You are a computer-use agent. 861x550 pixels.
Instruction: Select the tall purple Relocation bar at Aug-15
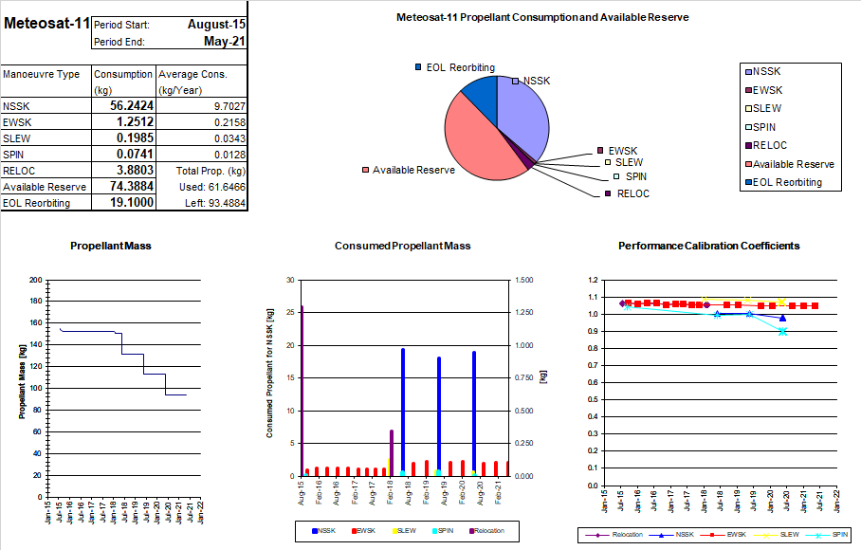point(302,391)
